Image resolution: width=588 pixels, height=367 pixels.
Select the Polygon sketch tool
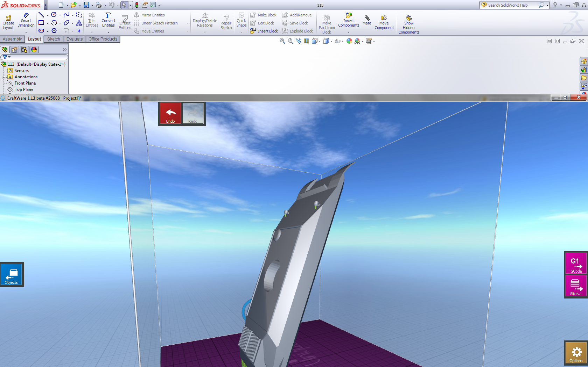(54, 31)
